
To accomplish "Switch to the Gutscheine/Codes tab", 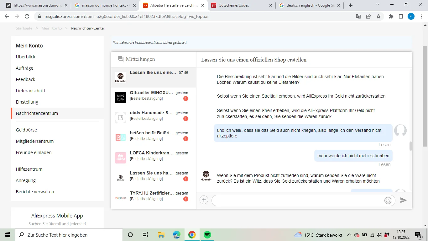I will tap(241, 5).
